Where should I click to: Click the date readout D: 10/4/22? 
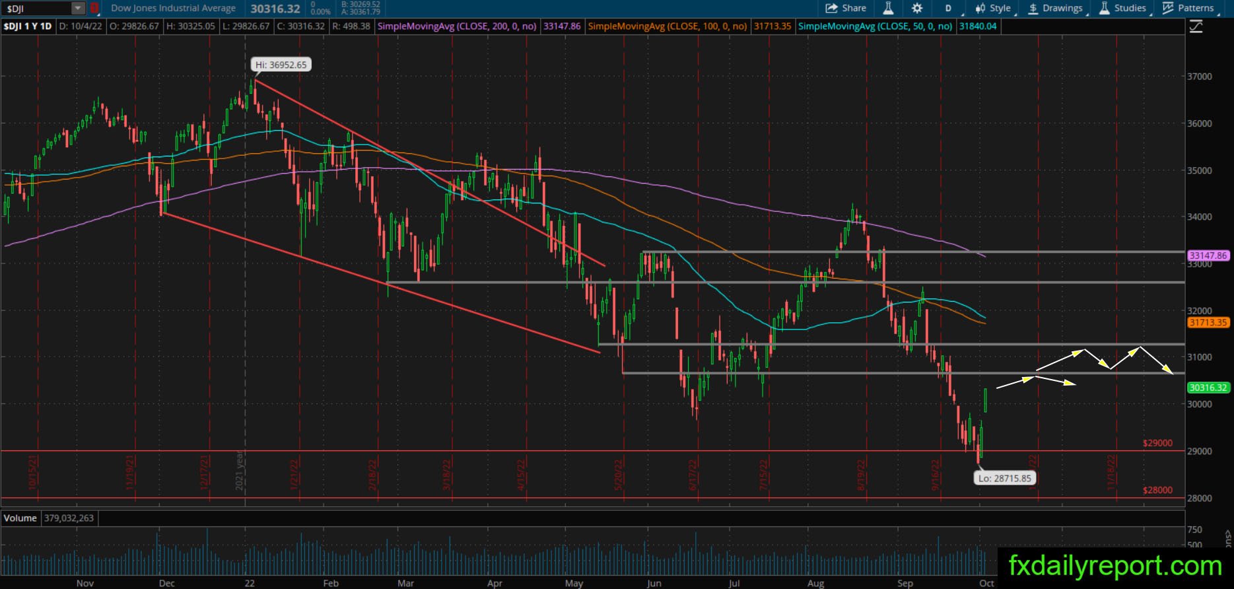pos(79,26)
